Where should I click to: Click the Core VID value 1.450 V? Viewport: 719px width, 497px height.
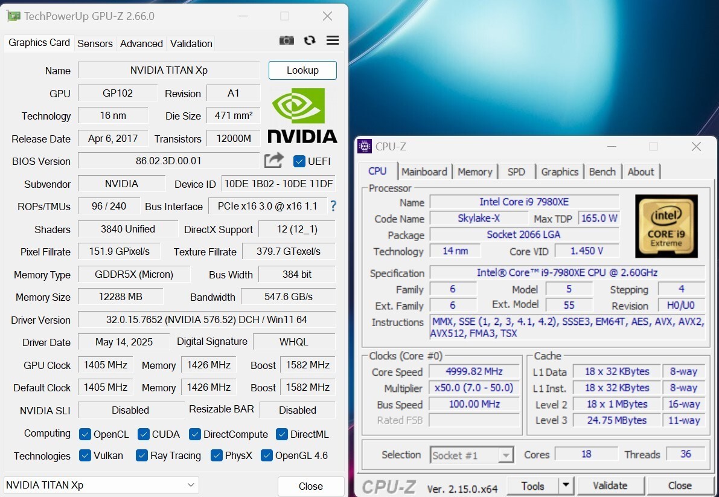pos(587,251)
